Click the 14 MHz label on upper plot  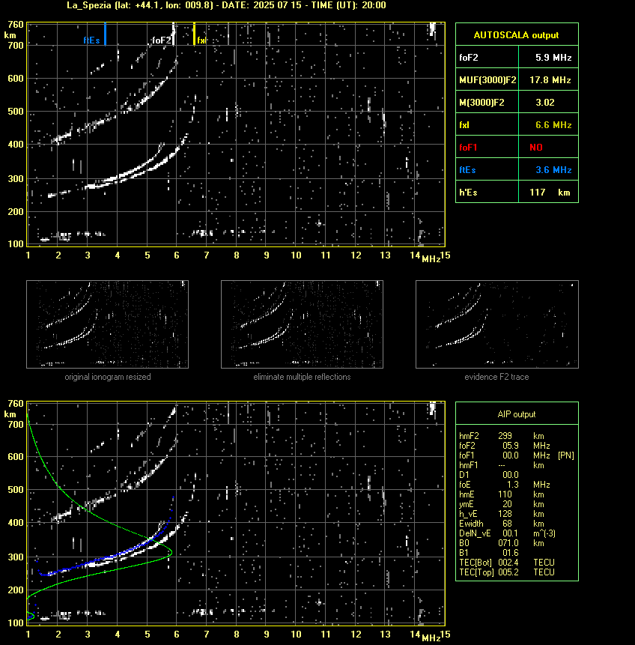pyautogui.click(x=415, y=255)
